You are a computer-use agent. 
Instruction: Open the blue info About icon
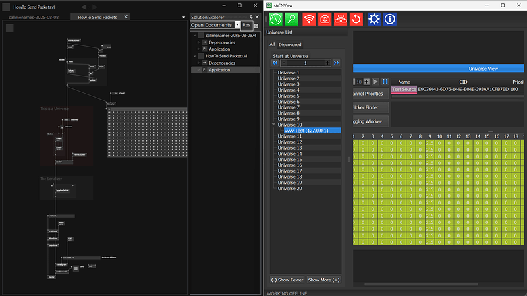(389, 19)
